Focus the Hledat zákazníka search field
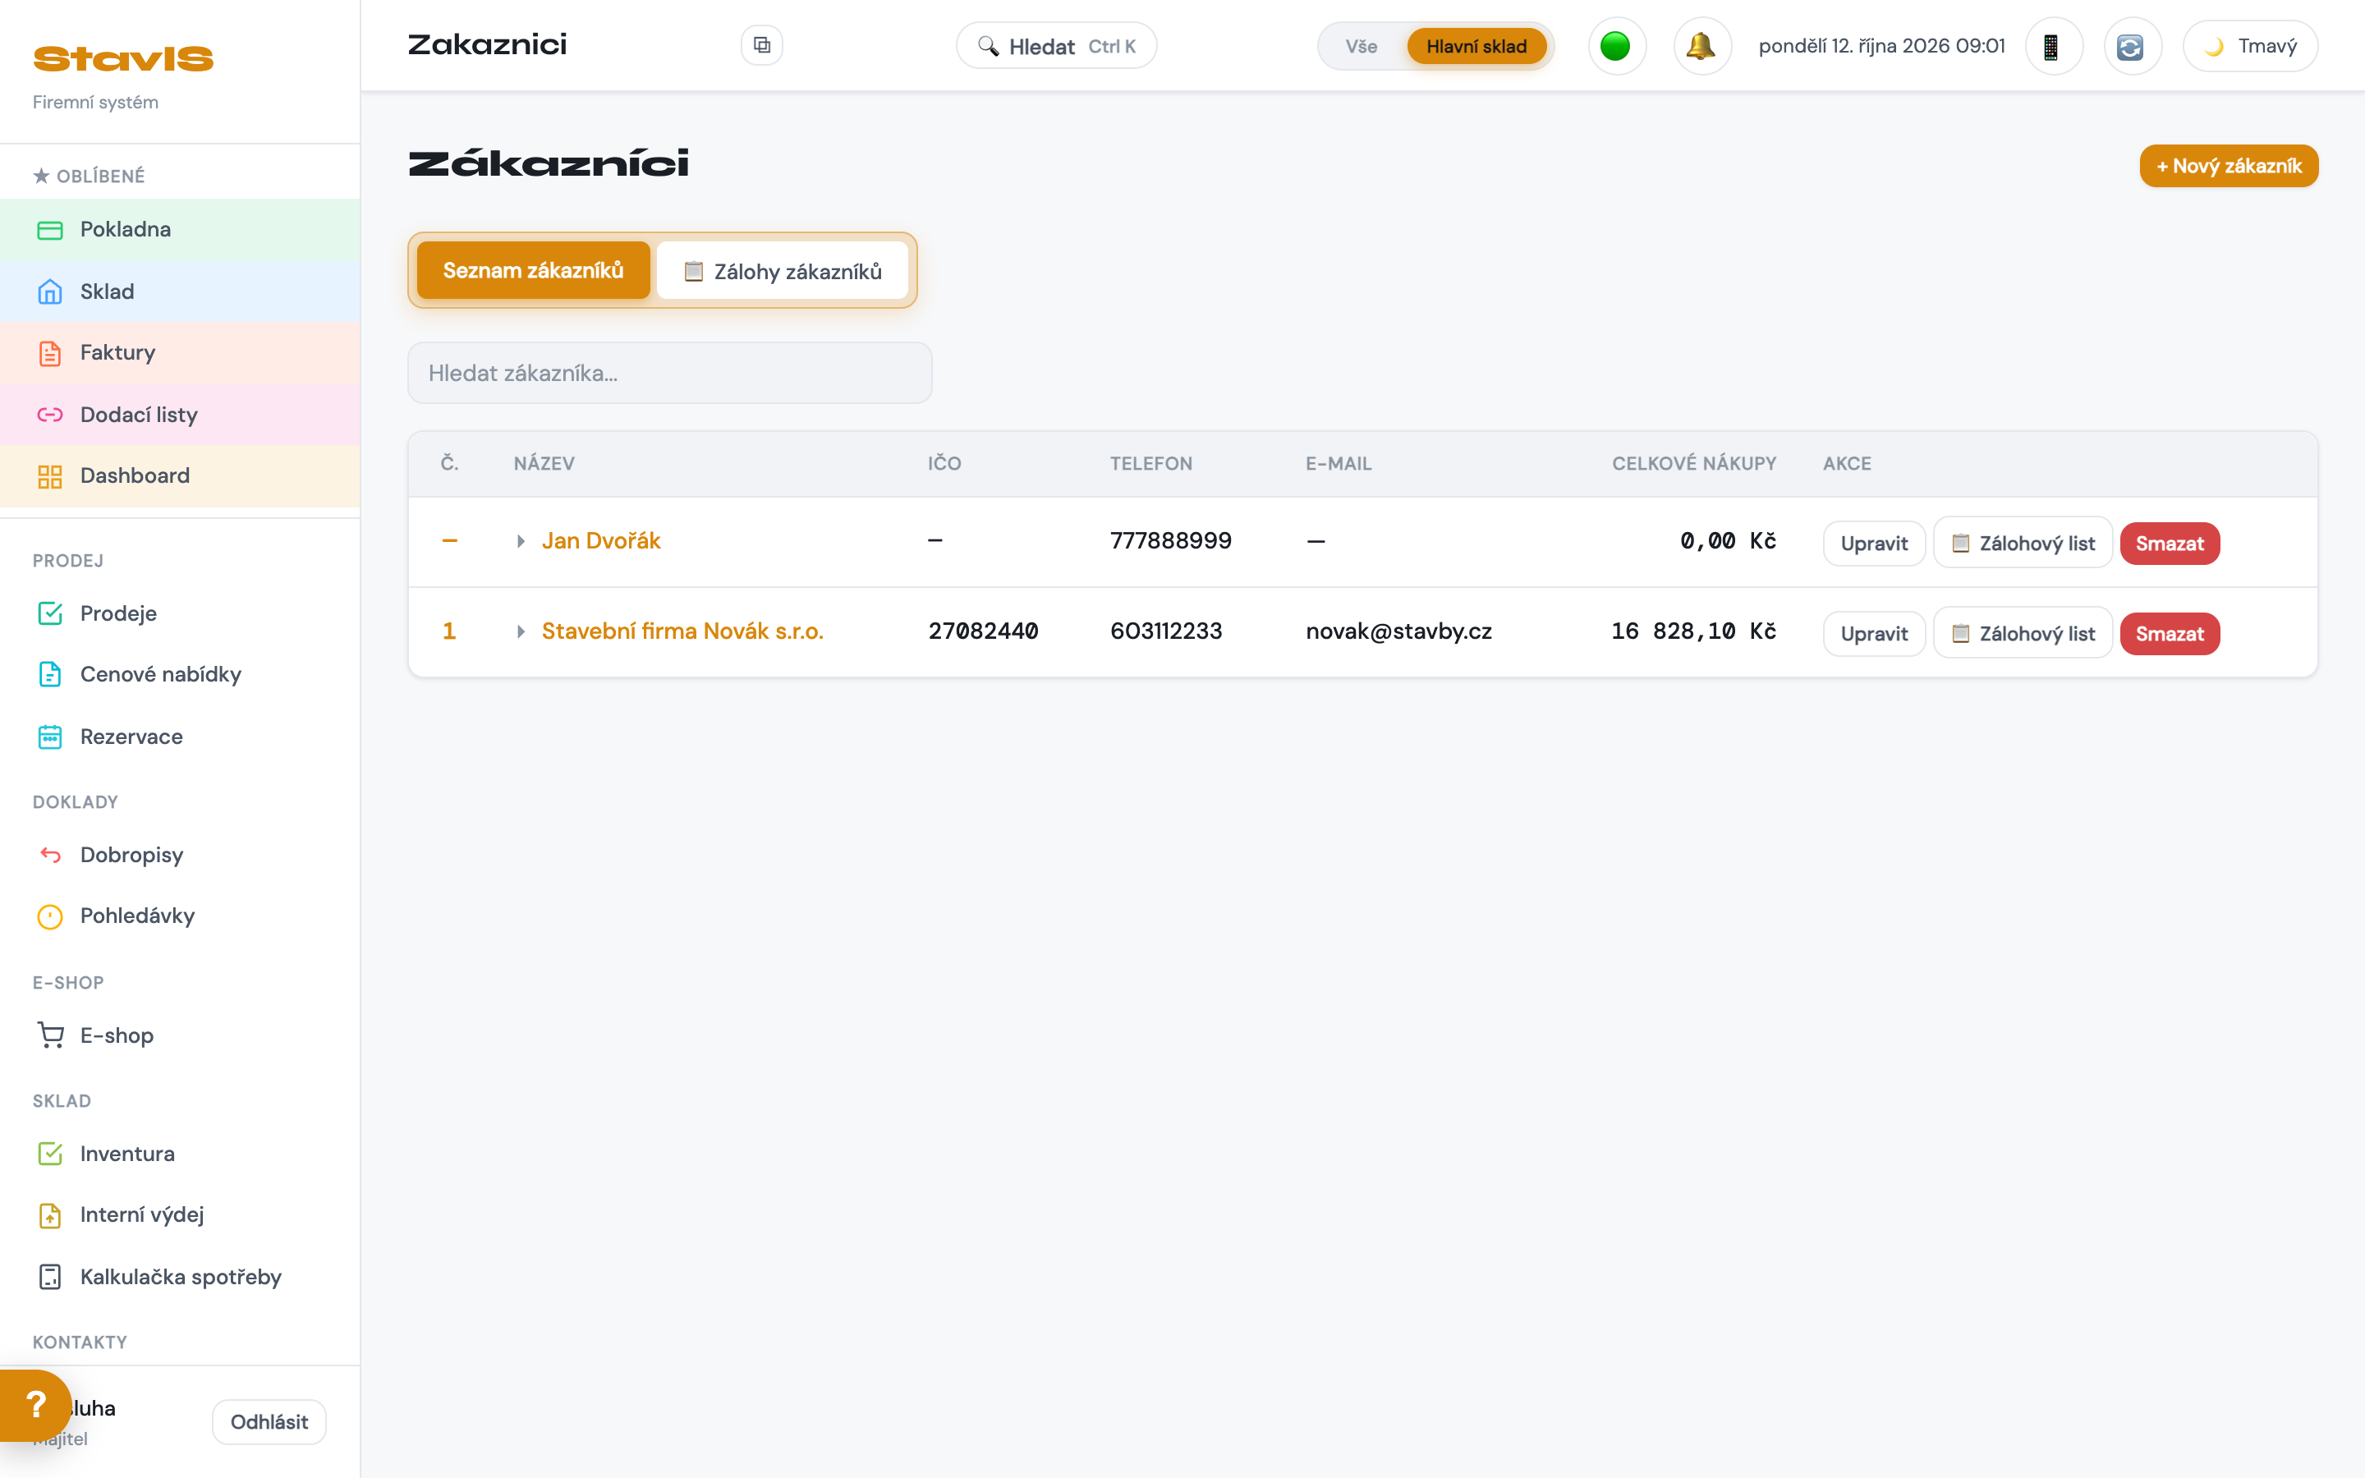The width and height of the screenshot is (2365, 1478). click(x=669, y=373)
